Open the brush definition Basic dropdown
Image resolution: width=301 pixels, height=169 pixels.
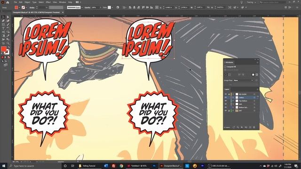[x=82, y=8]
